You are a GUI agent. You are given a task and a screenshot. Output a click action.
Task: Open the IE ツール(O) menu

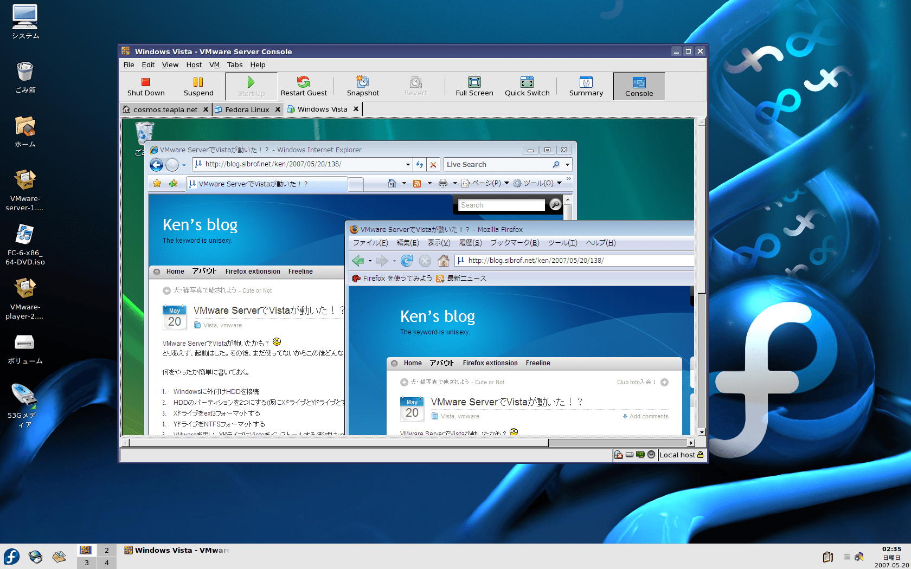tap(537, 183)
